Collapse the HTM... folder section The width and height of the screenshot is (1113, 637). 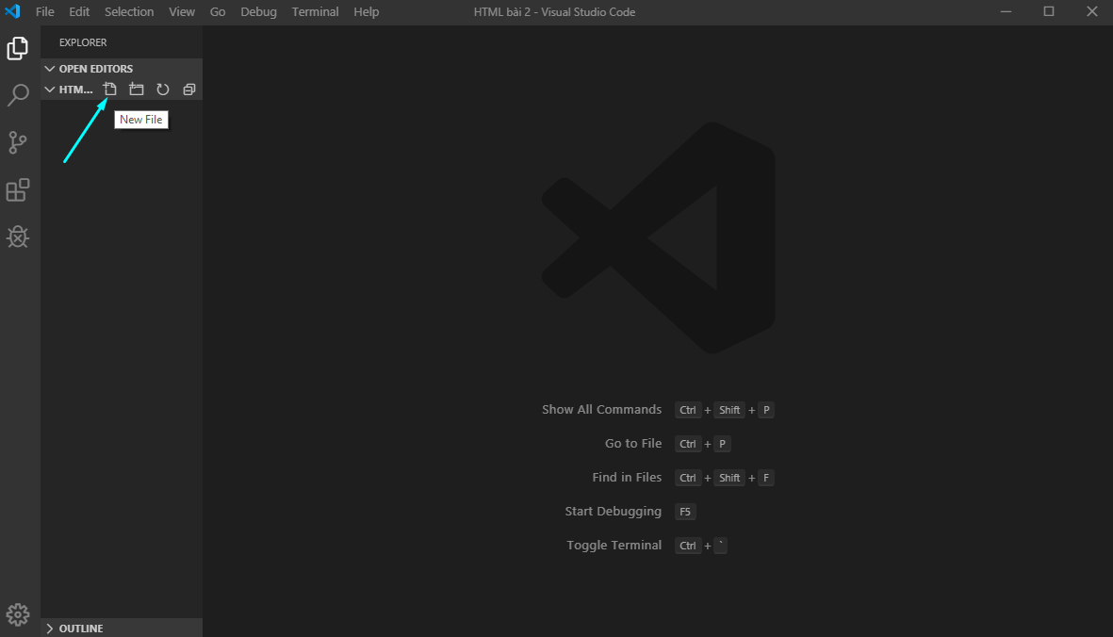tap(70, 90)
